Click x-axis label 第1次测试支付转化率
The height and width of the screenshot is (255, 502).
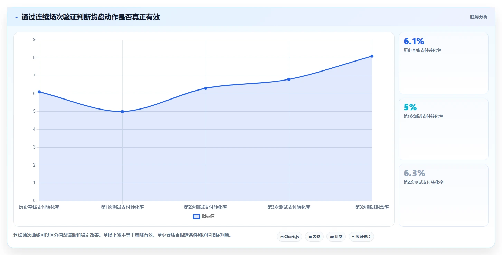coord(122,207)
